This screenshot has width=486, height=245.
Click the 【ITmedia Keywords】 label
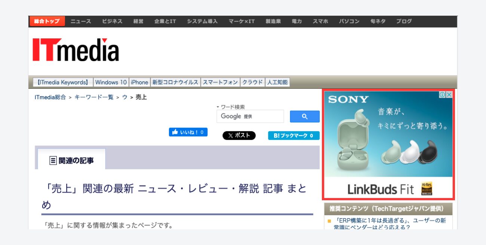pyautogui.click(x=63, y=82)
